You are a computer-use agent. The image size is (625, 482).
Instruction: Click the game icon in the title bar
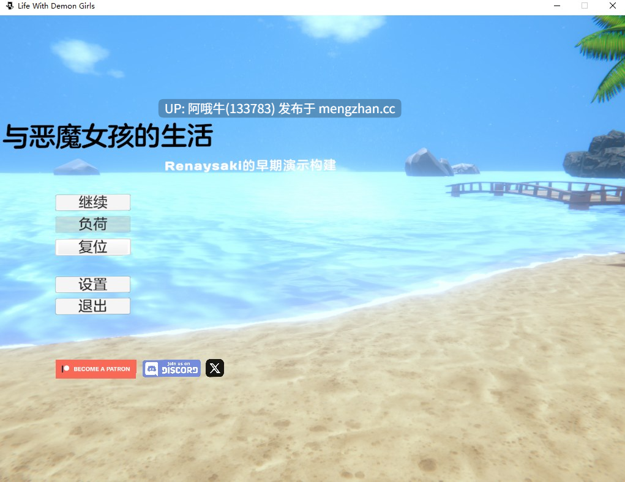[10, 6]
